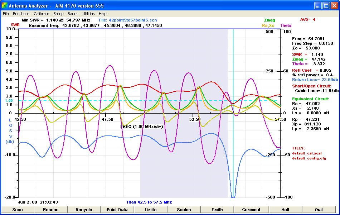The height and width of the screenshot is (215, 340).
Task: Click the Cable Loss=-11.84db readout
Action: 317,91
